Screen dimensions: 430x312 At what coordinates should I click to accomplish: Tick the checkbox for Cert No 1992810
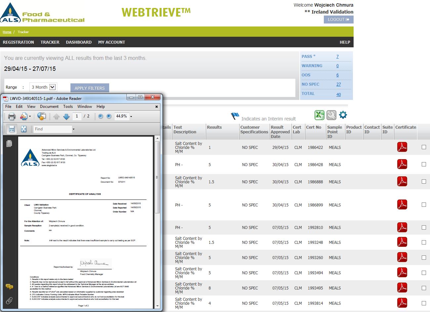pyautogui.click(x=424, y=227)
